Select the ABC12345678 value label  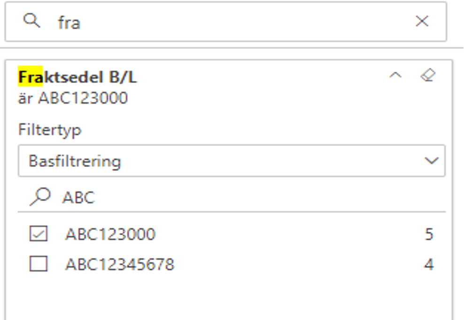120,264
